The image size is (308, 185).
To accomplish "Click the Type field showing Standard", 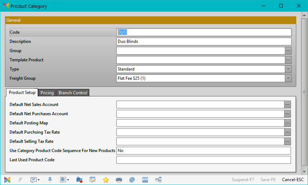I will tap(200, 69).
